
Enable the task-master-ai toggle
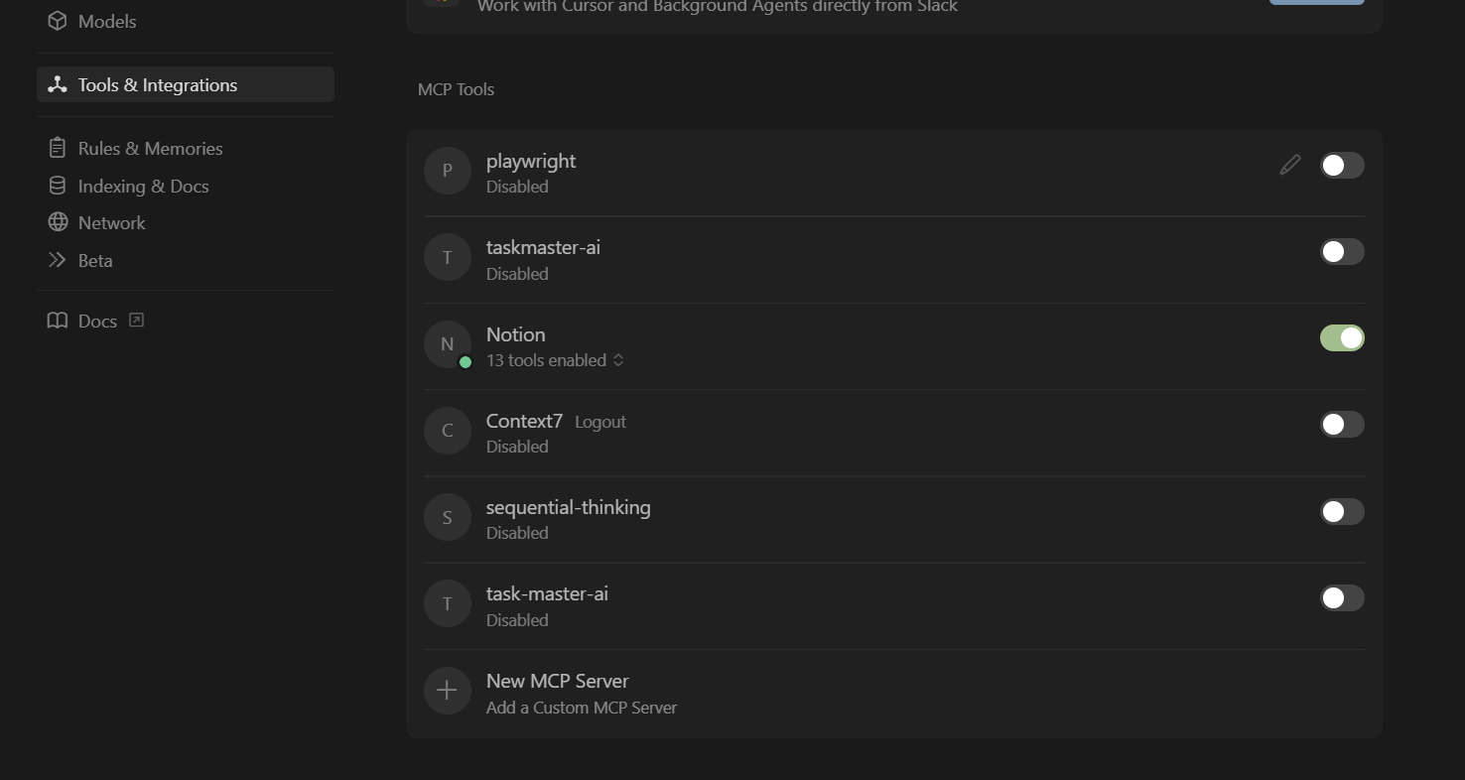[1342, 598]
